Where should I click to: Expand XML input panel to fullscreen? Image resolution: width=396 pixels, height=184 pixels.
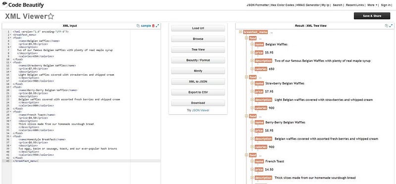click(x=157, y=26)
